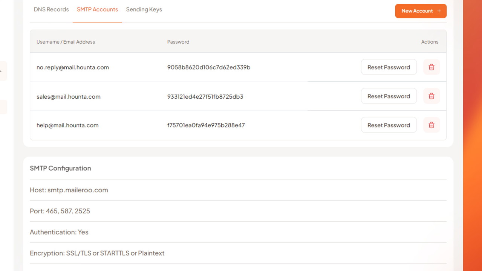The width and height of the screenshot is (482, 271).
Task: Remove help@mail.hounta.com using trash icon
Action: 431,125
